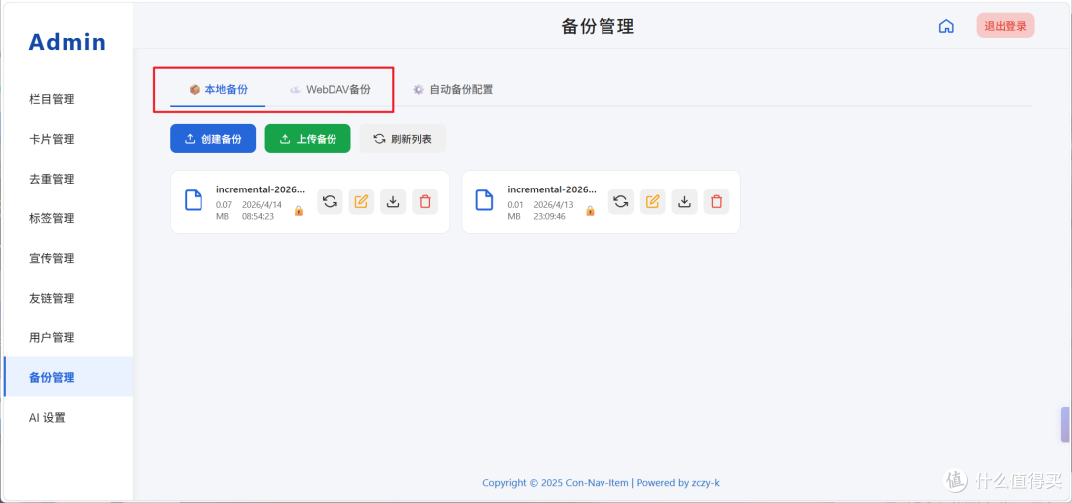This screenshot has width=1072, height=503.
Task: Rename the 2026/4/14 backup via edit icon
Action: (361, 201)
